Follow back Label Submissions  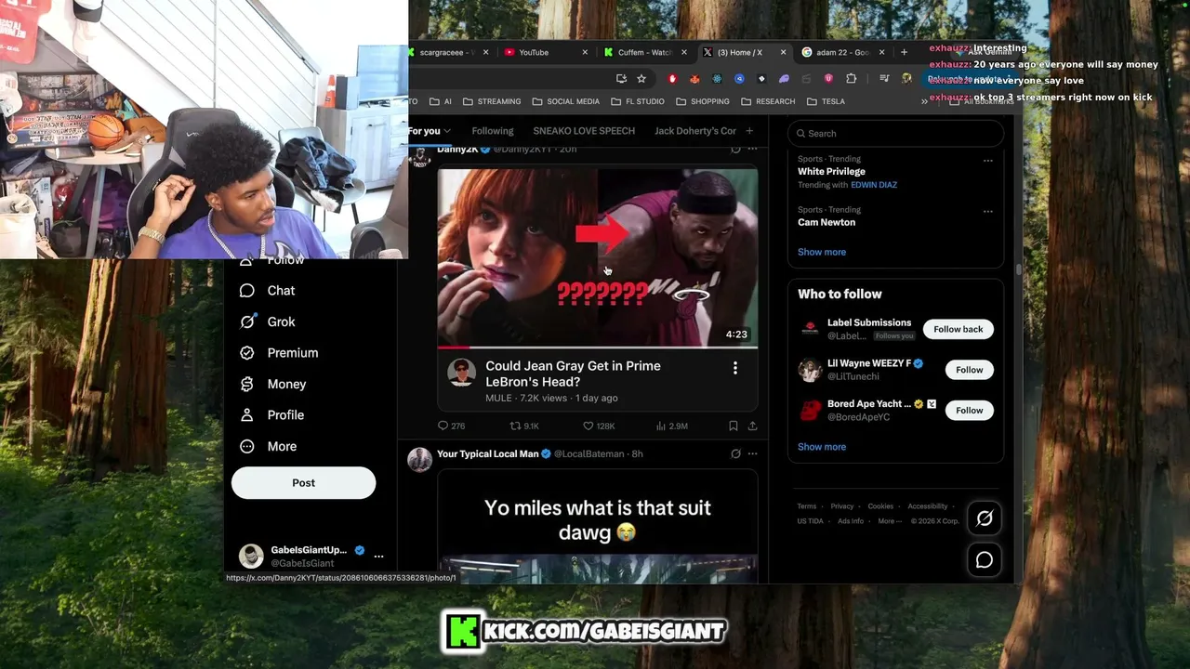pos(958,329)
